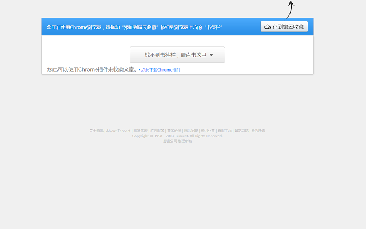The width and height of the screenshot is (366, 229).
Task: Click the Copyright 1998 - 2013 Tencent text
Action: point(177,136)
